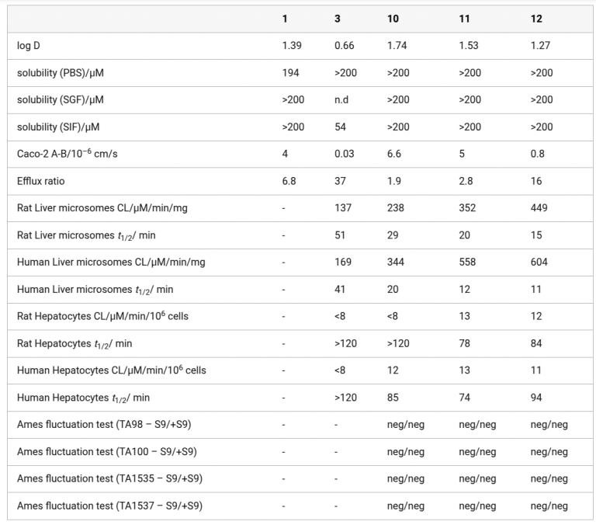Click the Human Hepatocytes t1/2 row label
The width and height of the screenshot is (596, 525).
(83, 398)
